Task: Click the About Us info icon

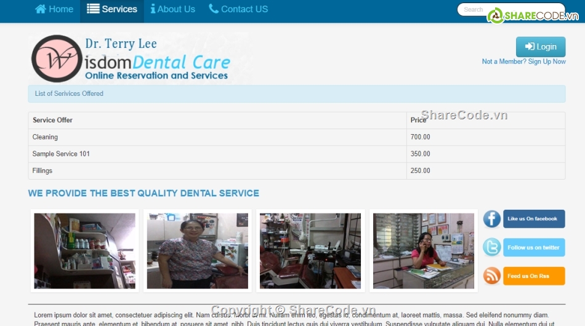Action: [x=153, y=9]
